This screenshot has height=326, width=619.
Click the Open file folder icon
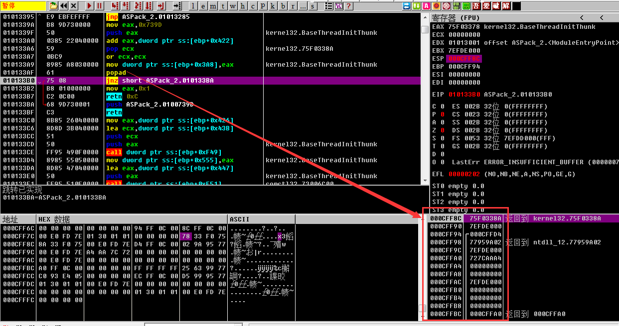(x=54, y=6)
